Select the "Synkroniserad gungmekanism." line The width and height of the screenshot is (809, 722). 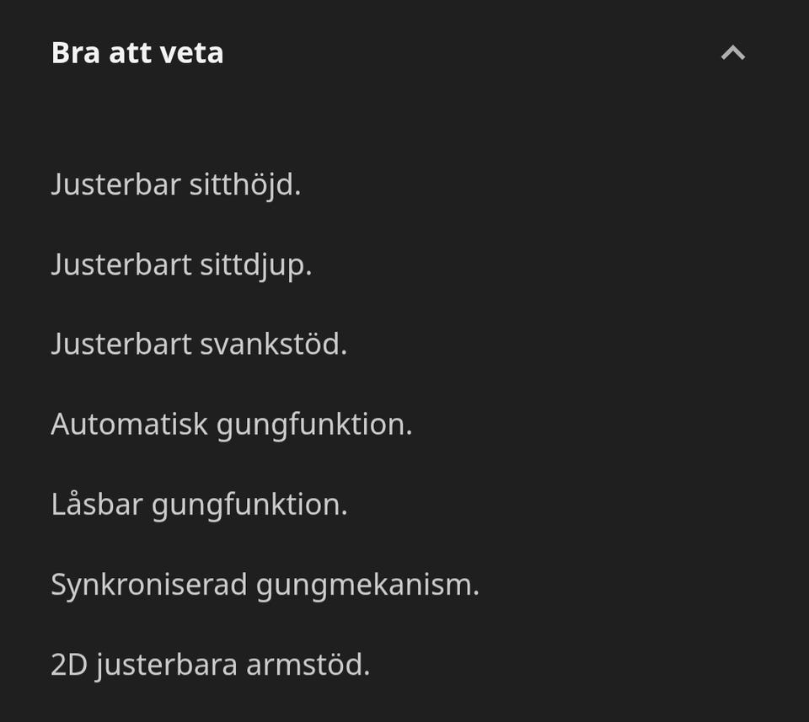point(265,584)
